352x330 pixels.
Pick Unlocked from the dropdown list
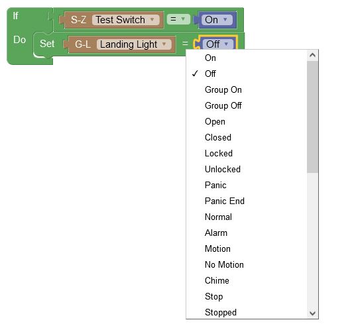[247, 170]
